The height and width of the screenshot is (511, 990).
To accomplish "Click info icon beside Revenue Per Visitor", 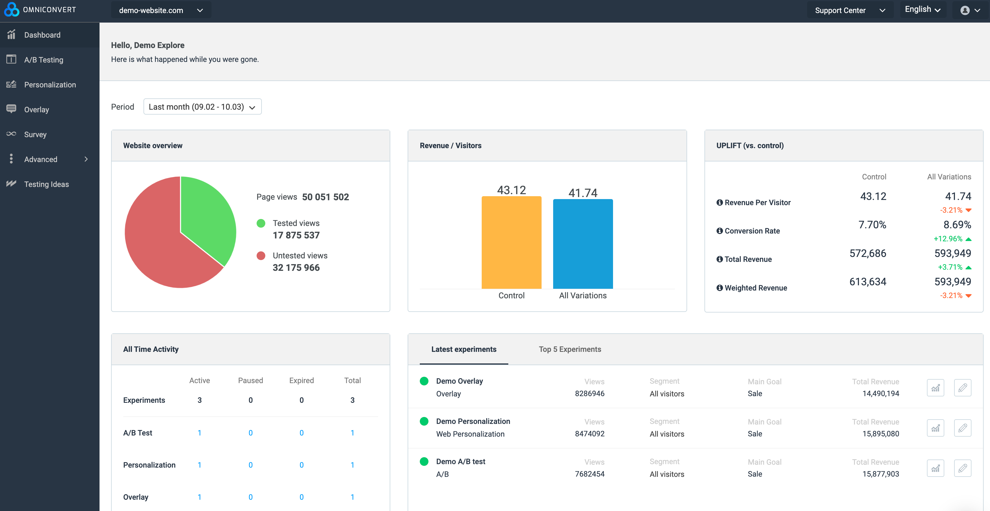I will pos(720,202).
